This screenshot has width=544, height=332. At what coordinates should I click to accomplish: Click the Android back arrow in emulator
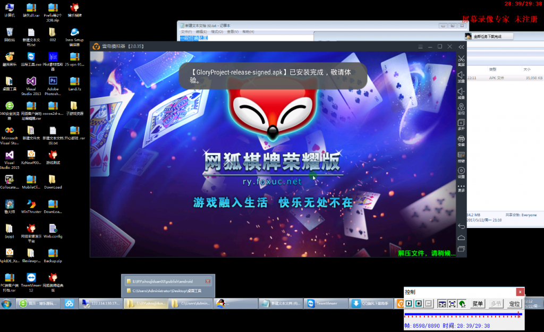coord(461,226)
